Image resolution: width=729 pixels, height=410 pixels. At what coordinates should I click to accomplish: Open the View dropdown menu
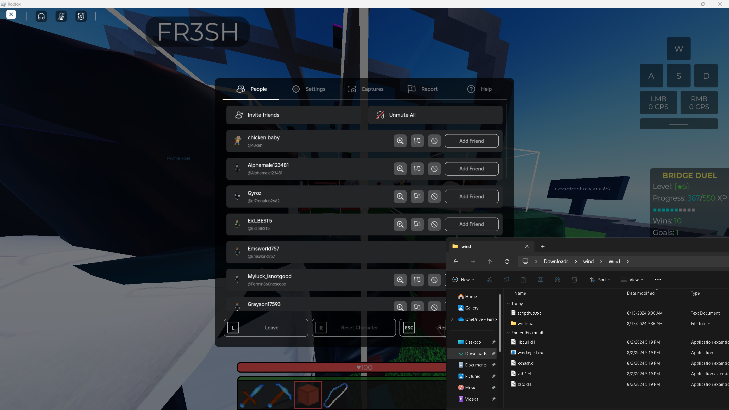pyautogui.click(x=632, y=280)
